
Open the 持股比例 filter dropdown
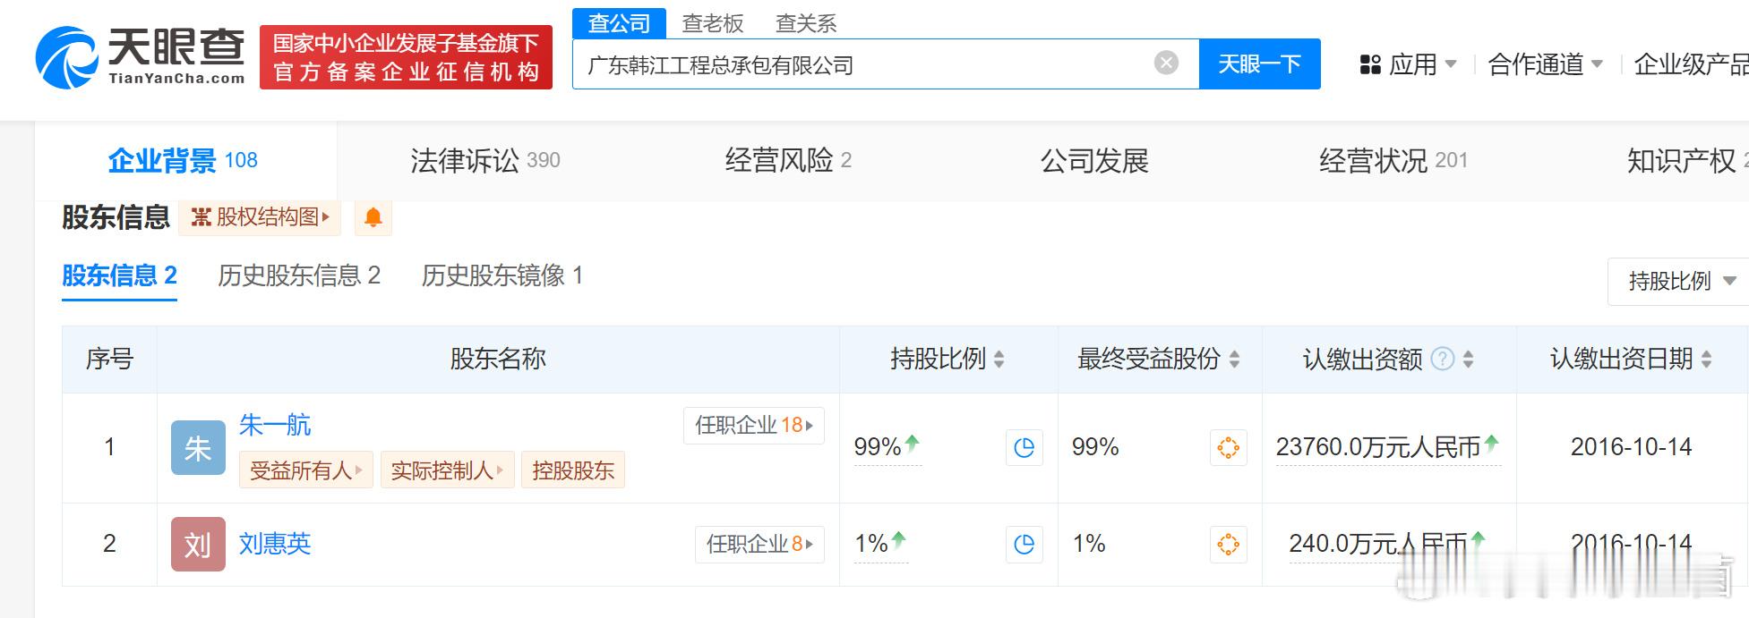pos(1680,281)
